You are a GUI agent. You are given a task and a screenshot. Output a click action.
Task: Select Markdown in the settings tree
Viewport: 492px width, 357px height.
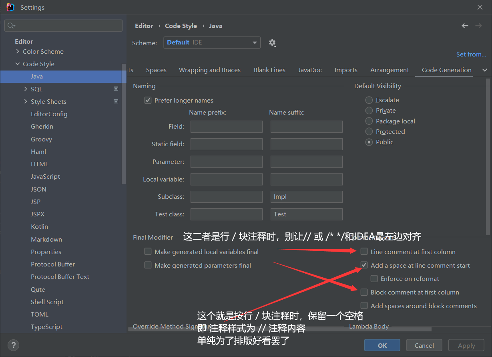click(46, 239)
